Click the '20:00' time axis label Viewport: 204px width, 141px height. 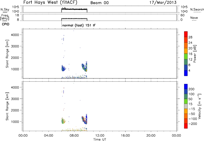tap(151, 136)
